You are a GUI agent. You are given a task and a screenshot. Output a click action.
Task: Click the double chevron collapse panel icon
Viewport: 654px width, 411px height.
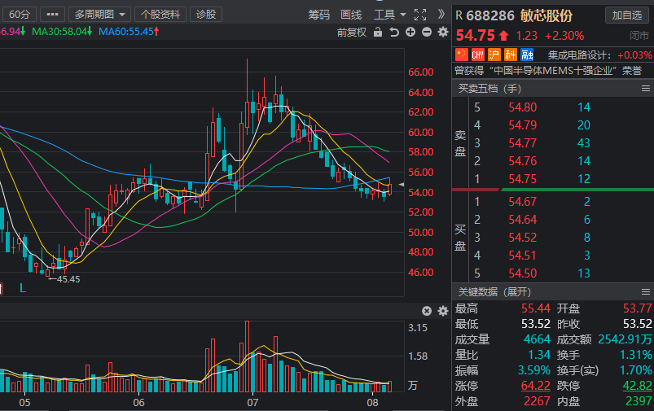coord(441,15)
